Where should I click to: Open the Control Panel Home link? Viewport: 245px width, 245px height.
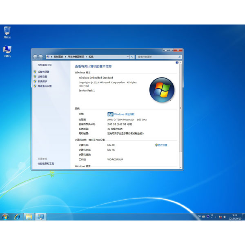click(45, 65)
